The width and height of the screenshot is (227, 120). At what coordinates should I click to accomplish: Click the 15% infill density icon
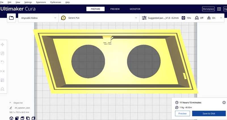(x=183, y=18)
